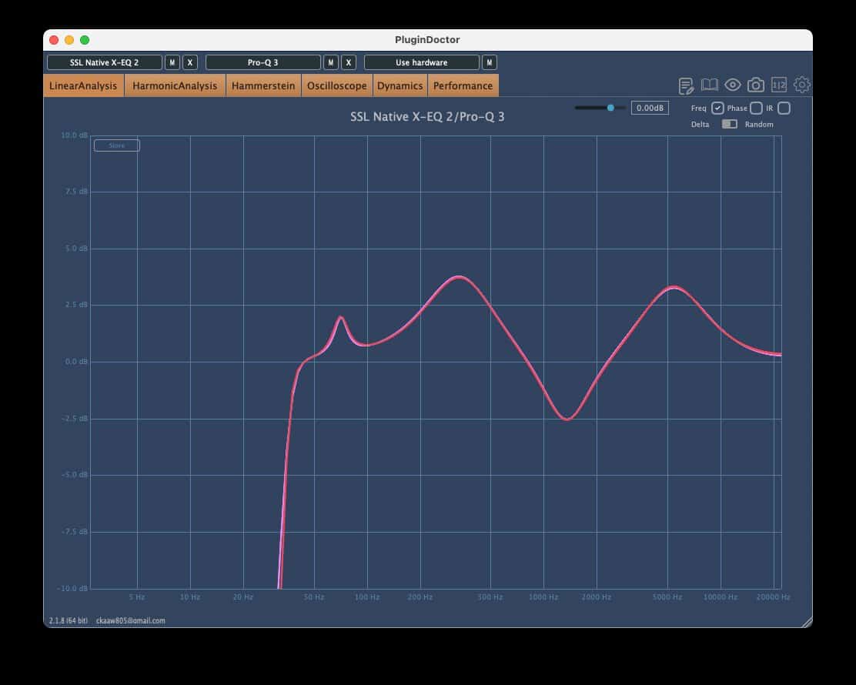This screenshot has height=685, width=856.
Task: Click the window resize grip corner
Action: 806,622
